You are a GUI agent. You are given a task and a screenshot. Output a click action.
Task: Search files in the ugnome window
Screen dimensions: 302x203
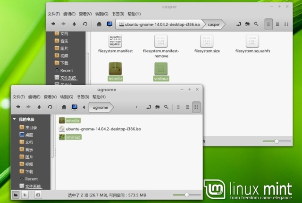click(166, 107)
